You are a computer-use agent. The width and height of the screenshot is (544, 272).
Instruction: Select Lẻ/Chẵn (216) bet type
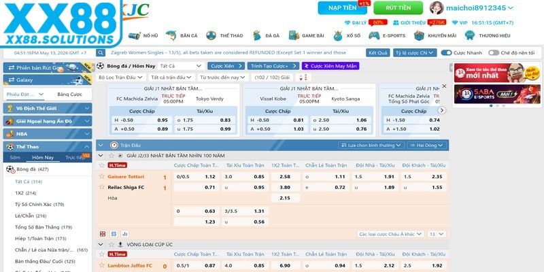tap(31, 216)
